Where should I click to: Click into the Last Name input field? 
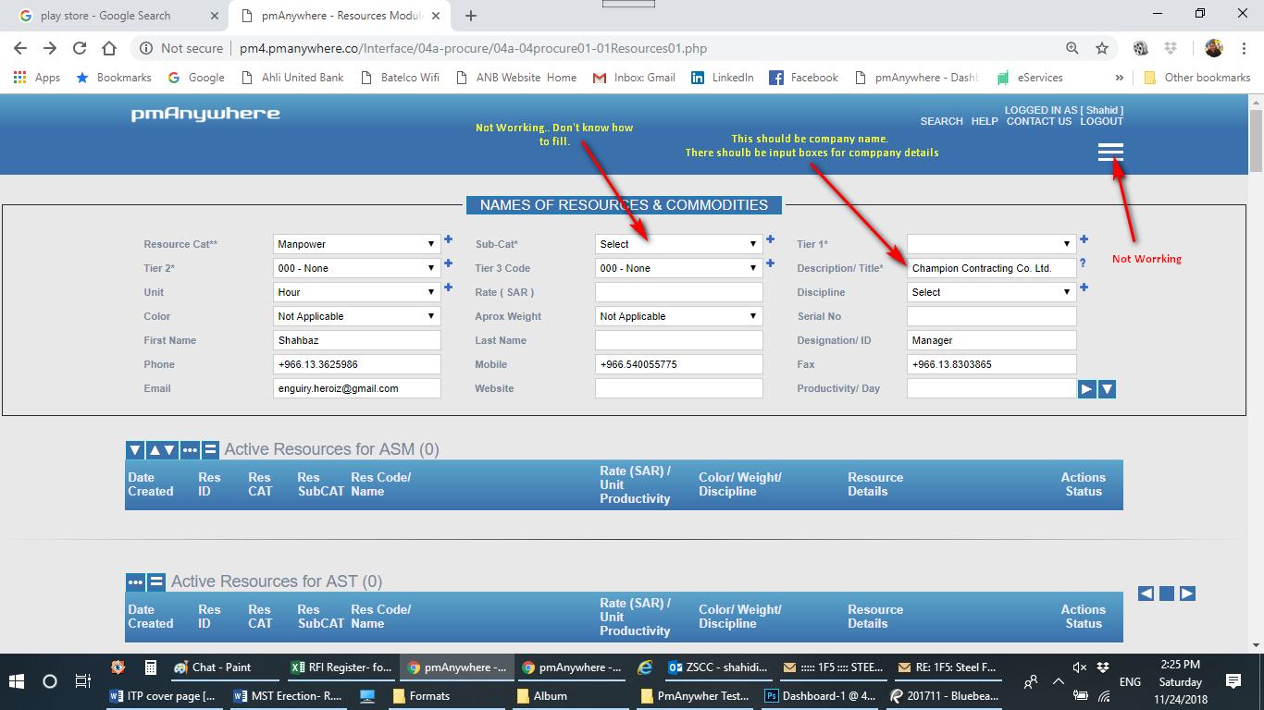pos(678,340)
